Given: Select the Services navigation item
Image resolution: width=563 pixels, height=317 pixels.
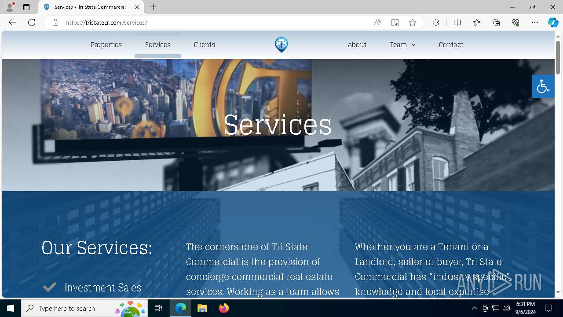Looking at the screenshot, I should tap(158, 45).
